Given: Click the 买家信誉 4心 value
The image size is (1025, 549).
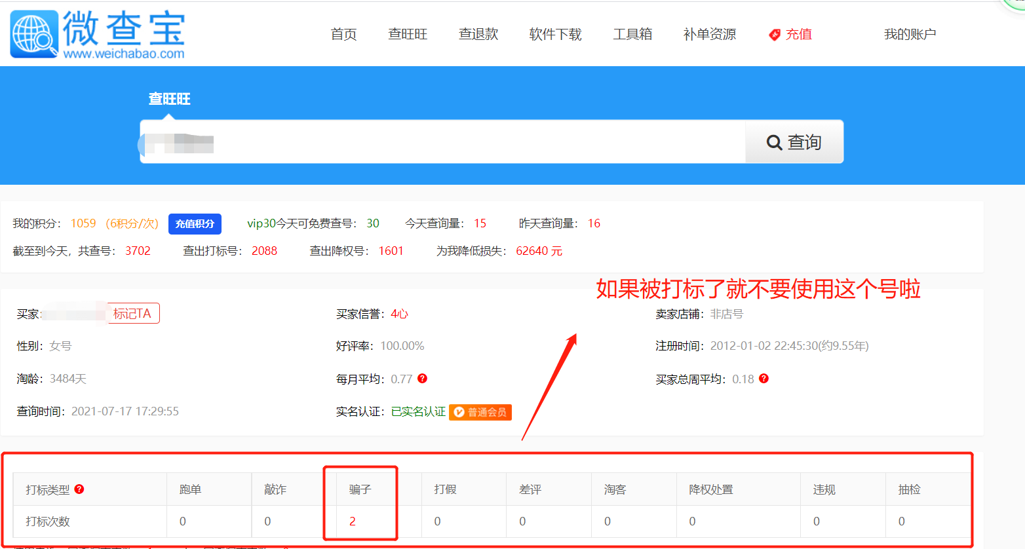Looking at the screenshot, I should [399, 314].
